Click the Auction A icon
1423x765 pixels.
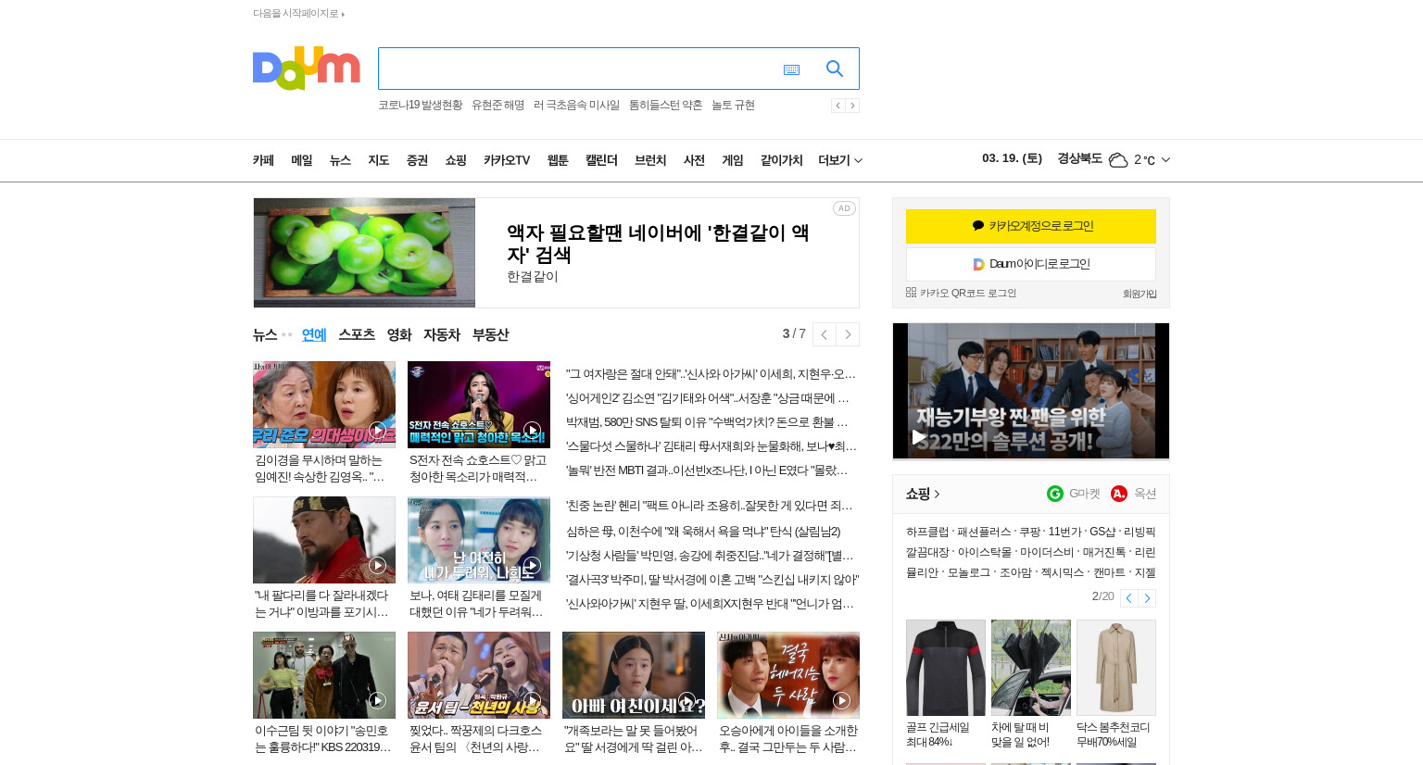(x=1119, y=494)
